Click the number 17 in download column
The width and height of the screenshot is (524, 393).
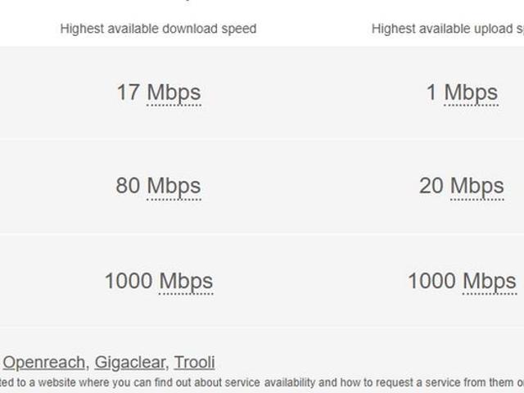click(x=129, y=93)
